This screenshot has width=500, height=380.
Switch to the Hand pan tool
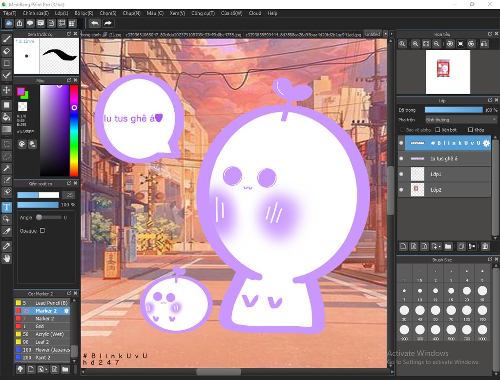[x=7, y=259]
